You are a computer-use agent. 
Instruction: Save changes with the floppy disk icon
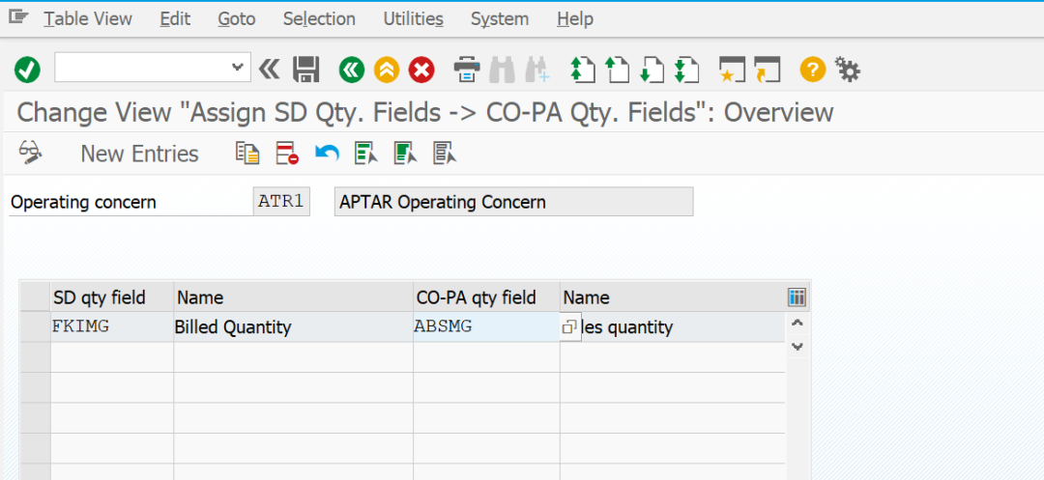coord(307,70)
